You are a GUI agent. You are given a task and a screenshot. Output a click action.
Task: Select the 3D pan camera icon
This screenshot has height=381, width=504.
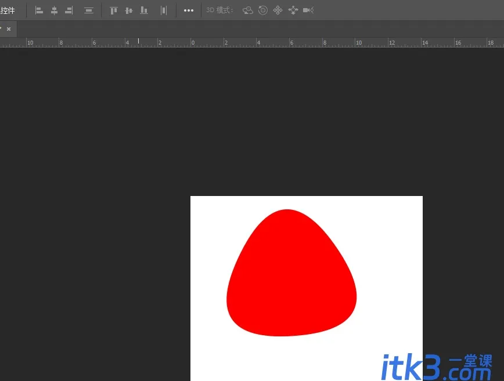278,10
